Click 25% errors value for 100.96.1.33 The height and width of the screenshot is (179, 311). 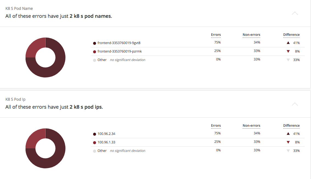pos(217,142)
